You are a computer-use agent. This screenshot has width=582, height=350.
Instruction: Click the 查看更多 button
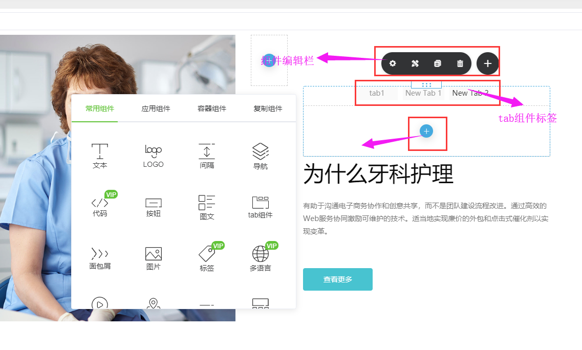338,279
